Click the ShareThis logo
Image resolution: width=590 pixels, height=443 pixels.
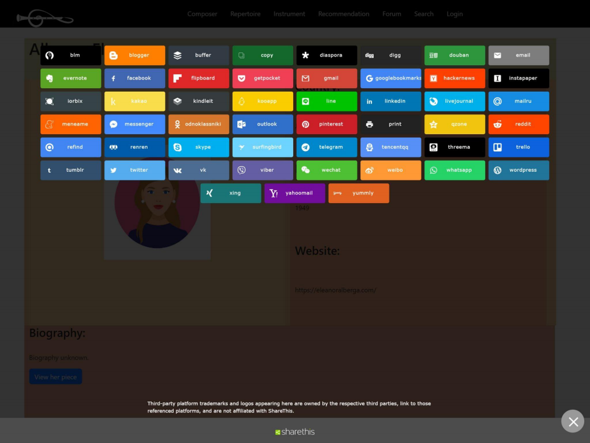pyautogui.click(x=294, y=432)
